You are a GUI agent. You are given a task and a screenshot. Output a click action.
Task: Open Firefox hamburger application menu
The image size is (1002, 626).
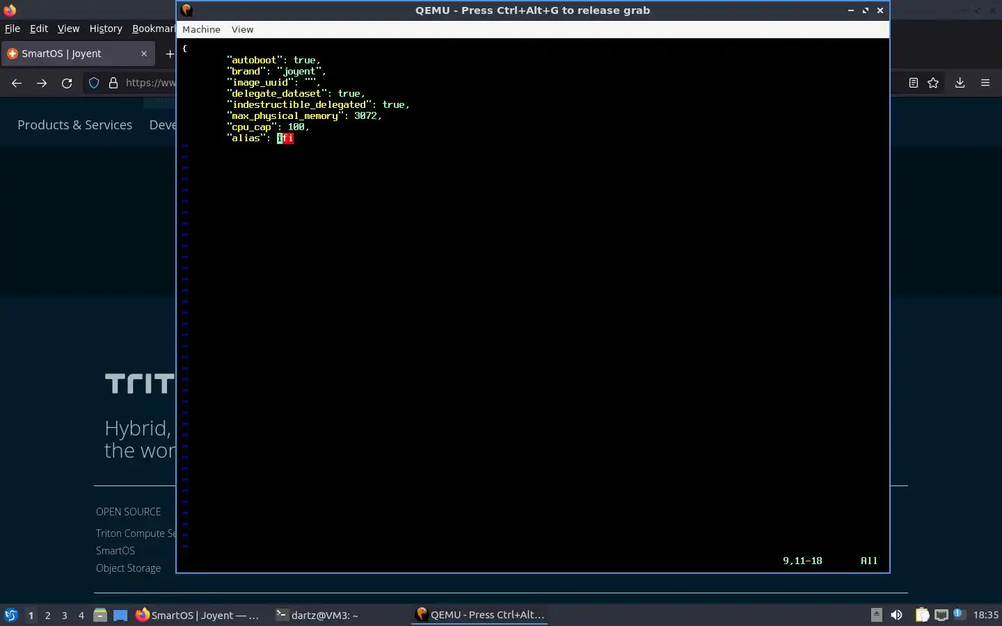pos(985,83)
